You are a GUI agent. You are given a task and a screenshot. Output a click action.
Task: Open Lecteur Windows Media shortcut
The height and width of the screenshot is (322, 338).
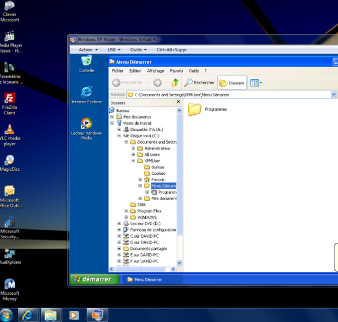(87, 129)
